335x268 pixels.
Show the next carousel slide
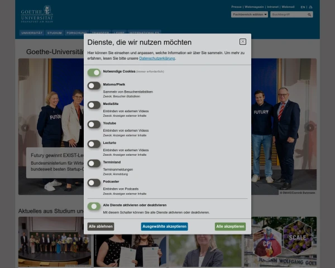[x=310, y=128]
